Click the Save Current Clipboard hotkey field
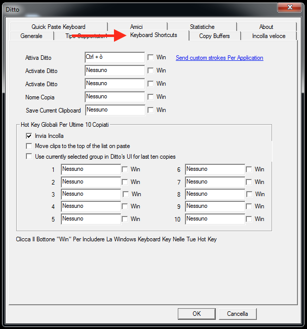Viewport: 307px width, 329px height. click(115, 110)
